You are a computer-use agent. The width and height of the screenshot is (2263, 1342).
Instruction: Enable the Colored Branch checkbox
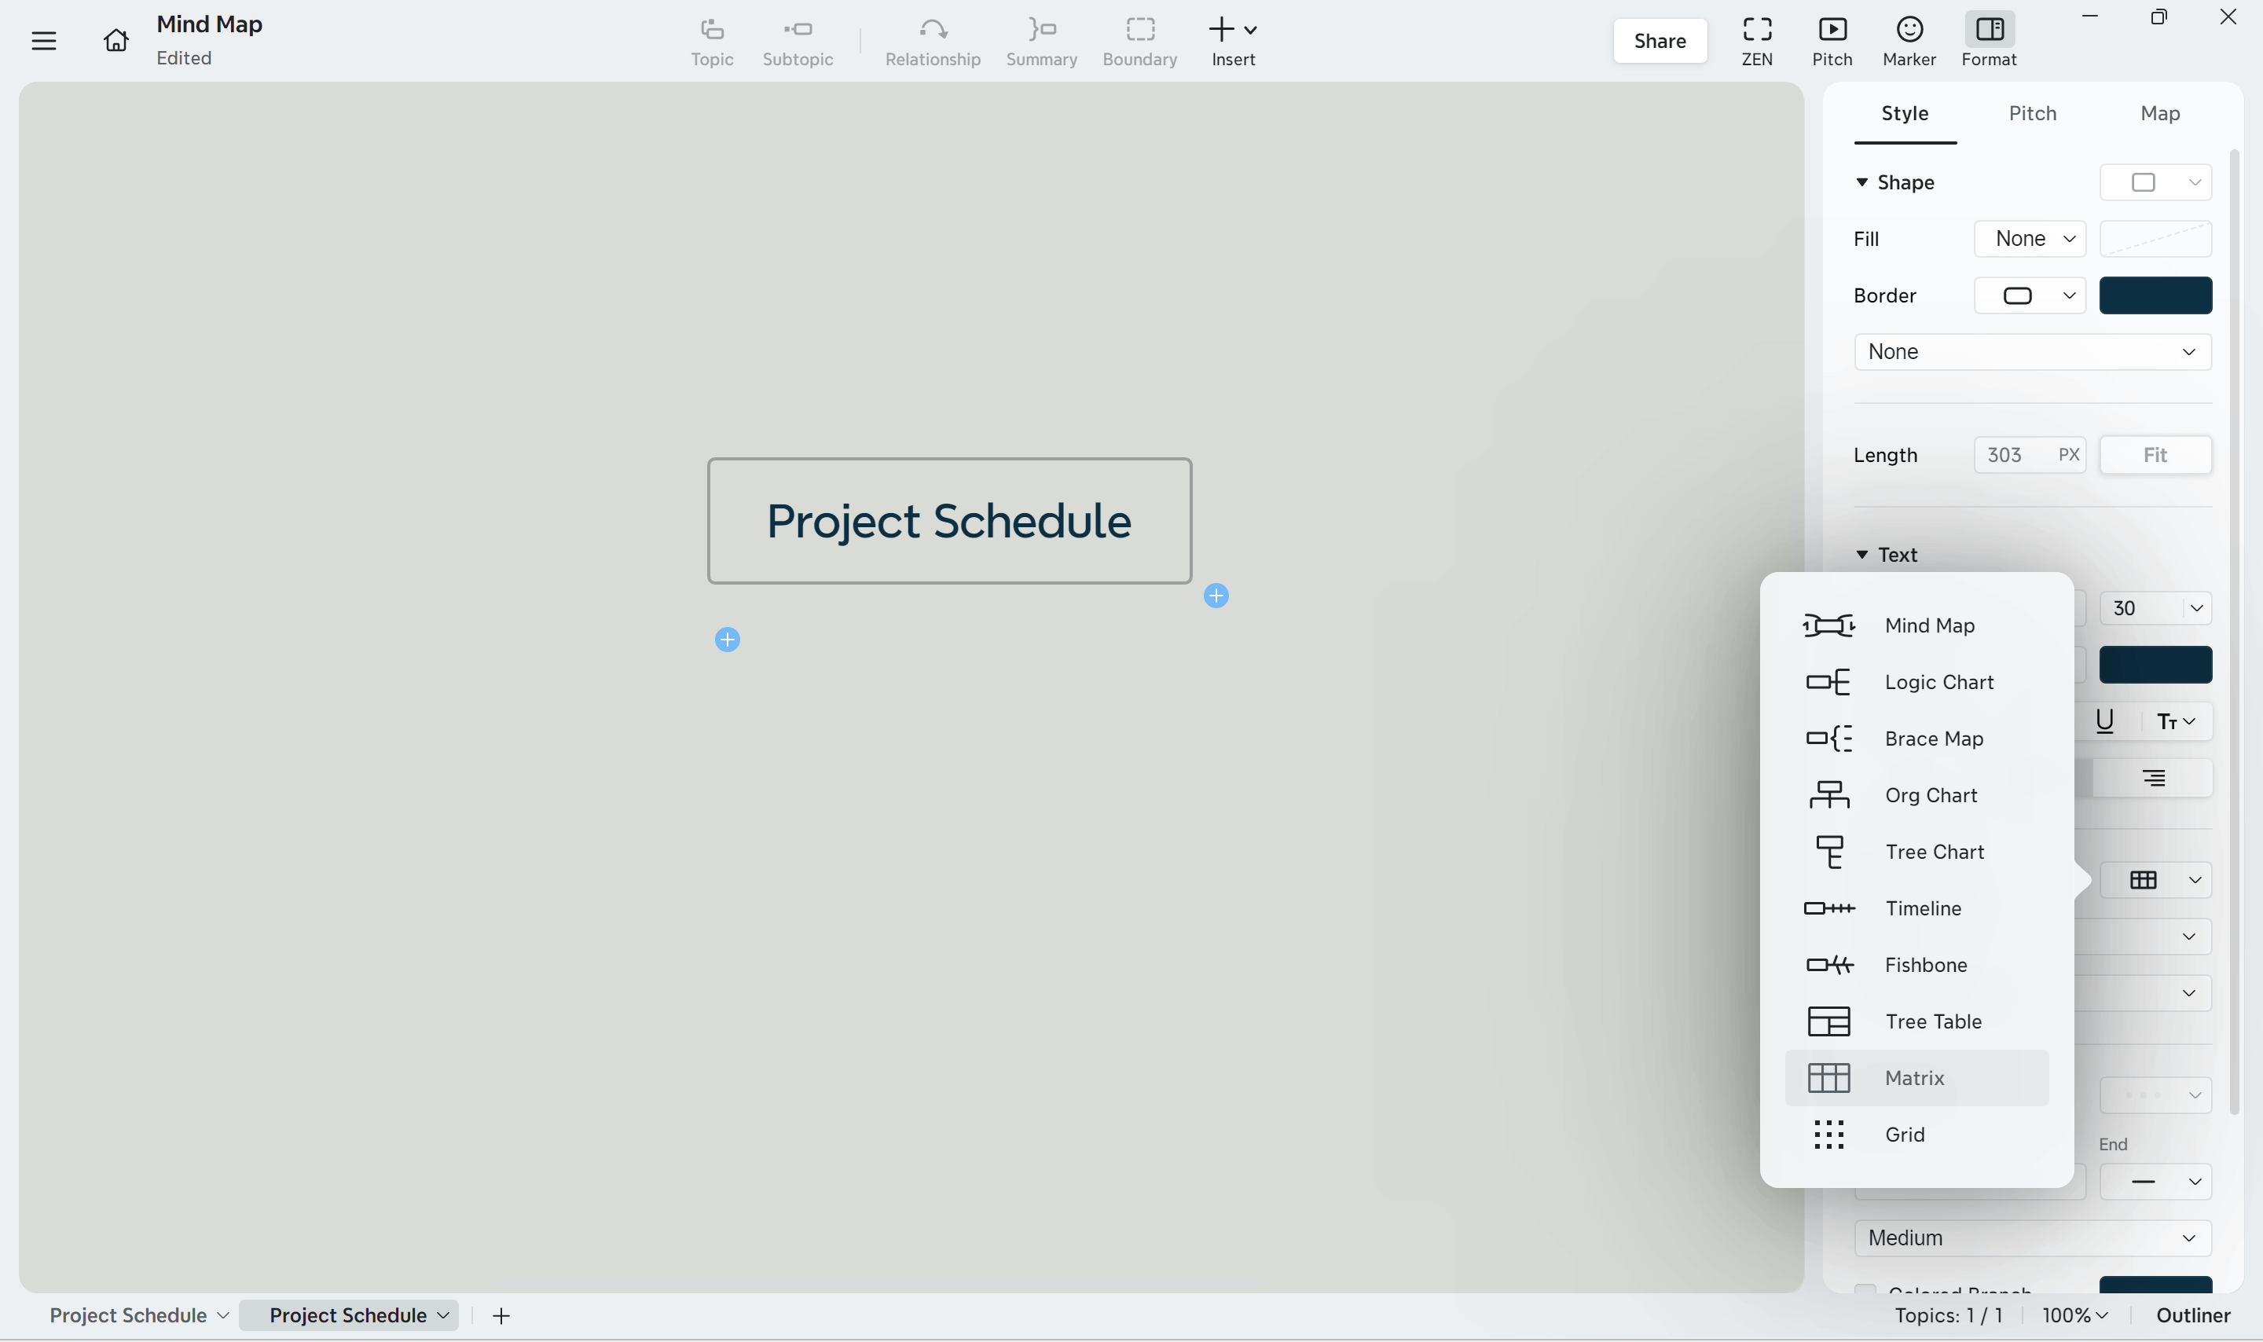point(1865,1292)
